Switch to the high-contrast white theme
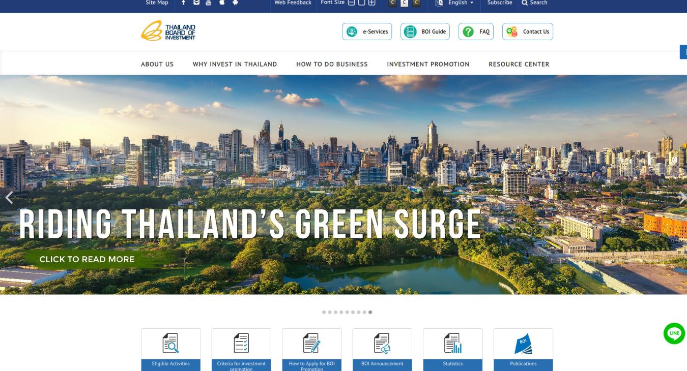This screenshot has width=687, height=371. coord(404,3)
